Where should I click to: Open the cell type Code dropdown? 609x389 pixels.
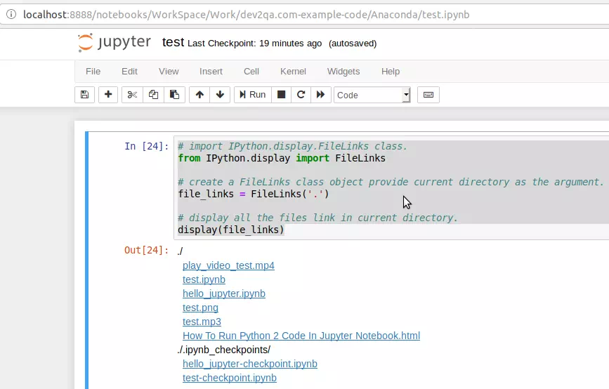click(372, 95)
